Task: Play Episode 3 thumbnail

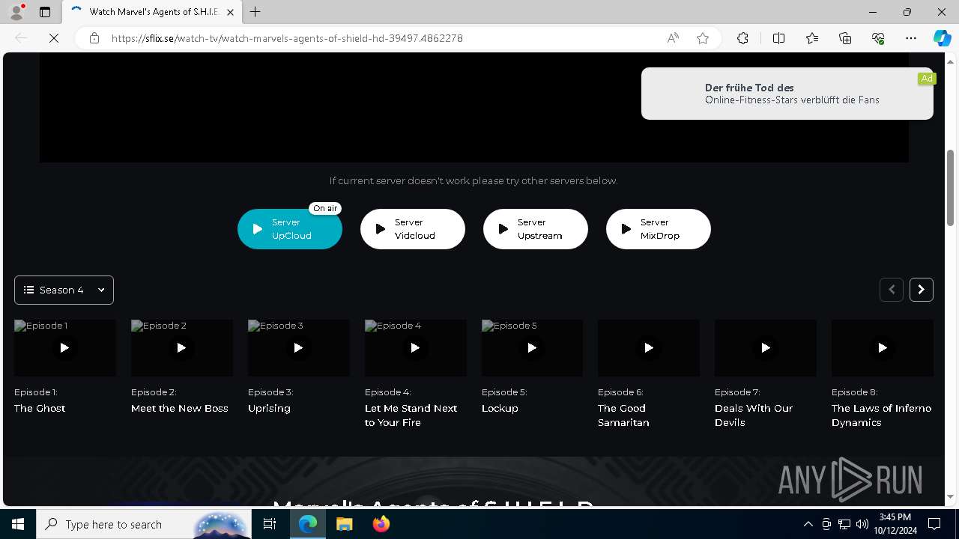Action: click(298, 348)
